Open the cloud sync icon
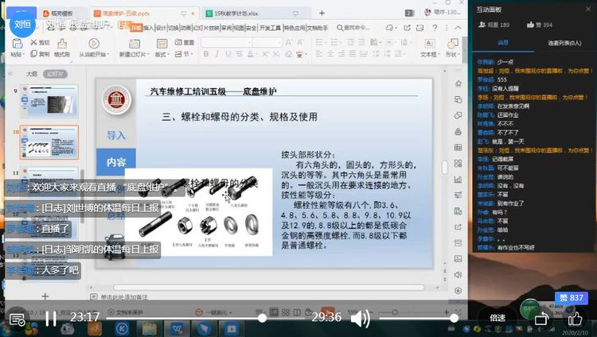Screen dimensions: 597x337 pos(389,28)
